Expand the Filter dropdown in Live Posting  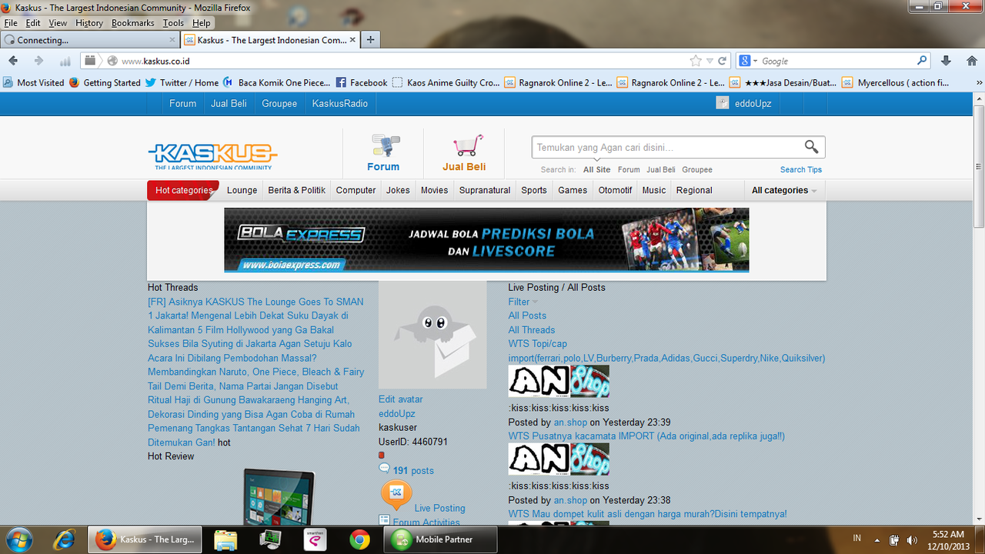coord(523,302)
